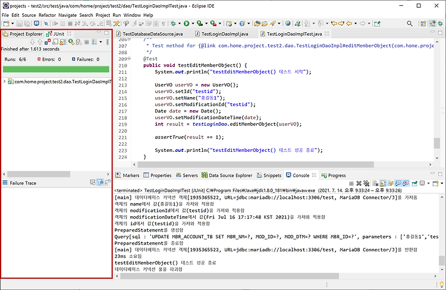Open the Debug button dropdown arrow
Image resolution: width=446 pixels, height=290 pixels.
pyautogui.click(x=180, y=24)
